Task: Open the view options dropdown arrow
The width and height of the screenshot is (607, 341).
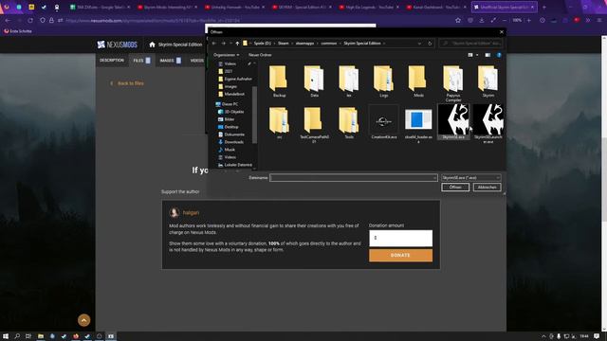Action: coord(477,55)
